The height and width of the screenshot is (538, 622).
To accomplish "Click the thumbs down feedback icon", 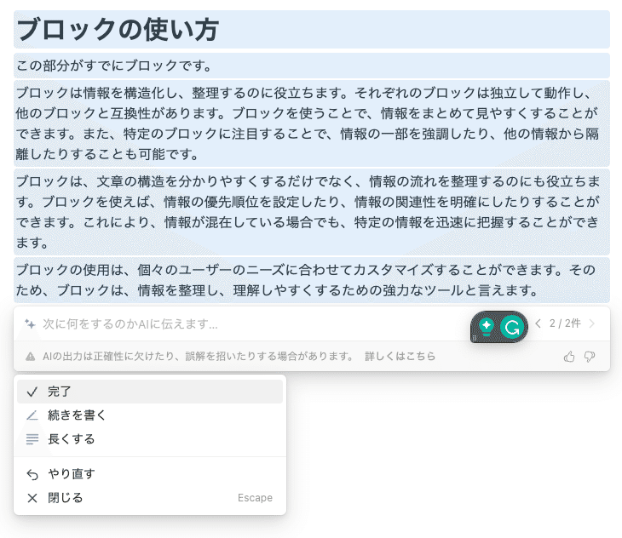I will (x=590, y=357).
